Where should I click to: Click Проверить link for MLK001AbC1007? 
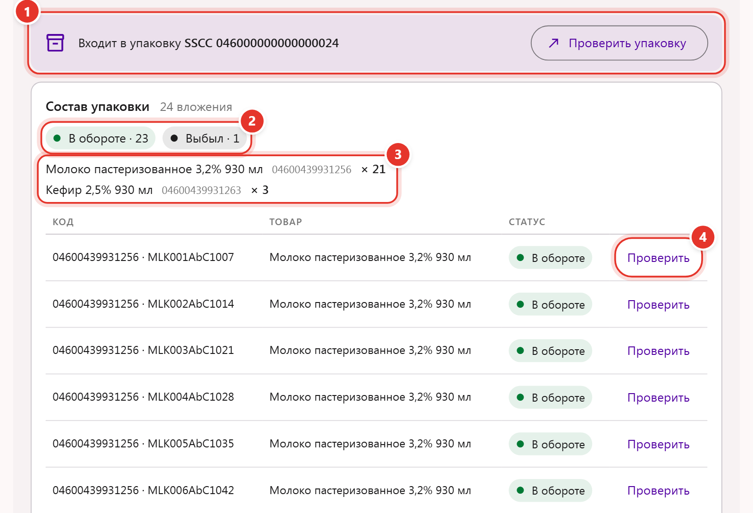658,258
